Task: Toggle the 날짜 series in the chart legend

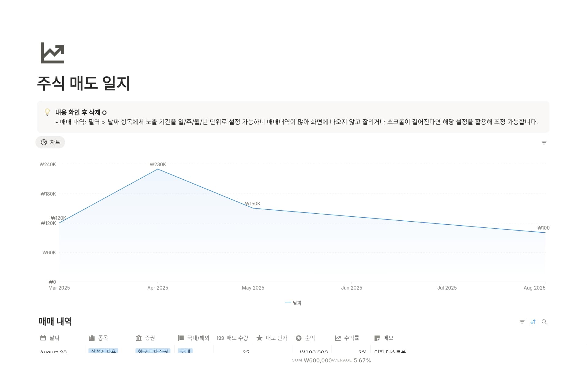Action: pos(294,303)
